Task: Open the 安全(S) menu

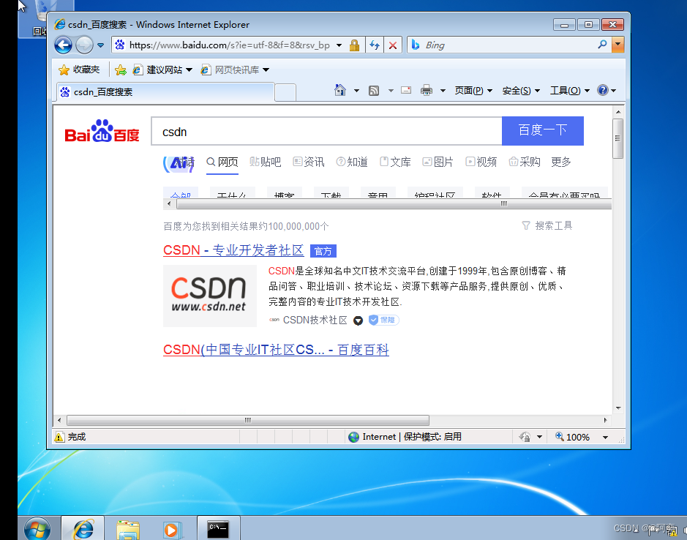Action: (x=521, y=91)
